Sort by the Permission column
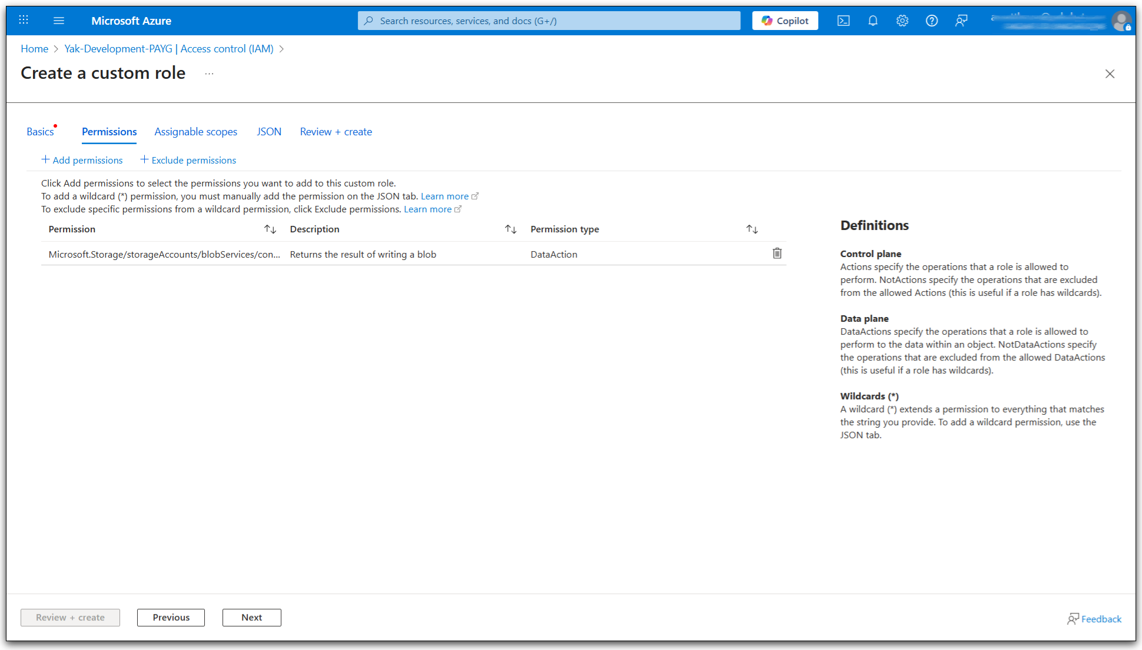This screenshot has height=650, width=1142. click(270, 229)
